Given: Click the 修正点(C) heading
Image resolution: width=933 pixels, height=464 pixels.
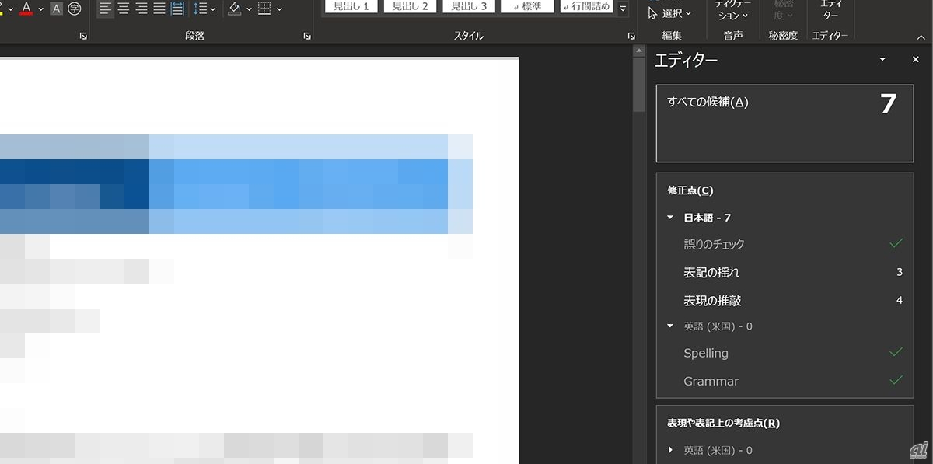Looking at the screenshot, I should coord(690,190).
